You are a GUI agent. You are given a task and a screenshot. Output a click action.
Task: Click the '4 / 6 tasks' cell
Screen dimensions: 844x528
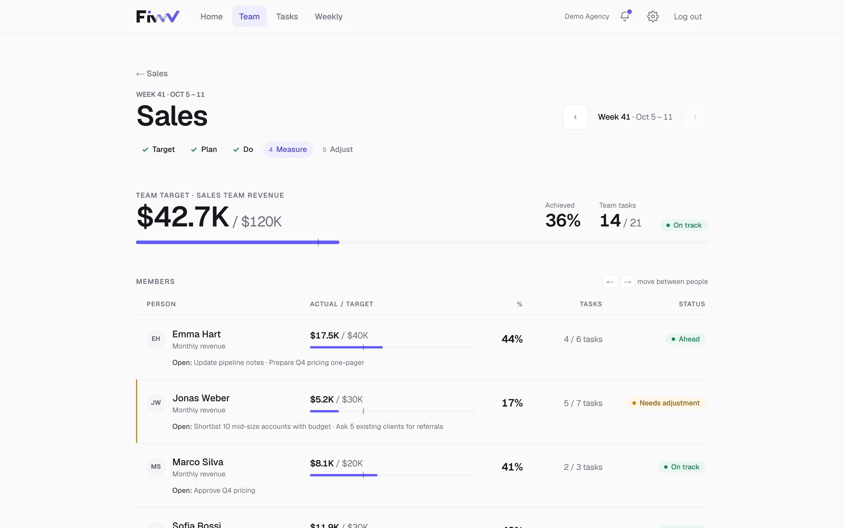[583, 339]
